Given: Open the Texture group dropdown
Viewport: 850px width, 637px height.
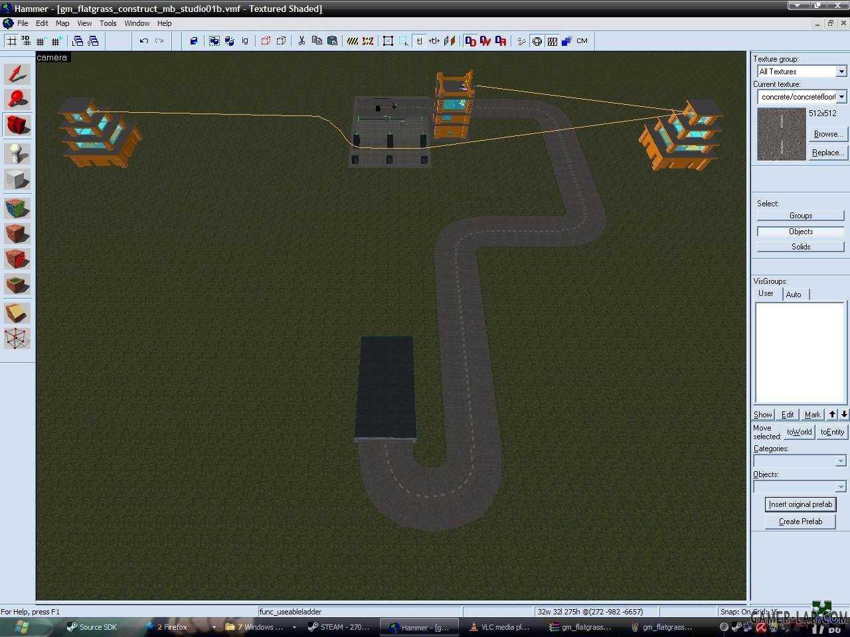Looking at the screenshot, I should pos(841,72).
